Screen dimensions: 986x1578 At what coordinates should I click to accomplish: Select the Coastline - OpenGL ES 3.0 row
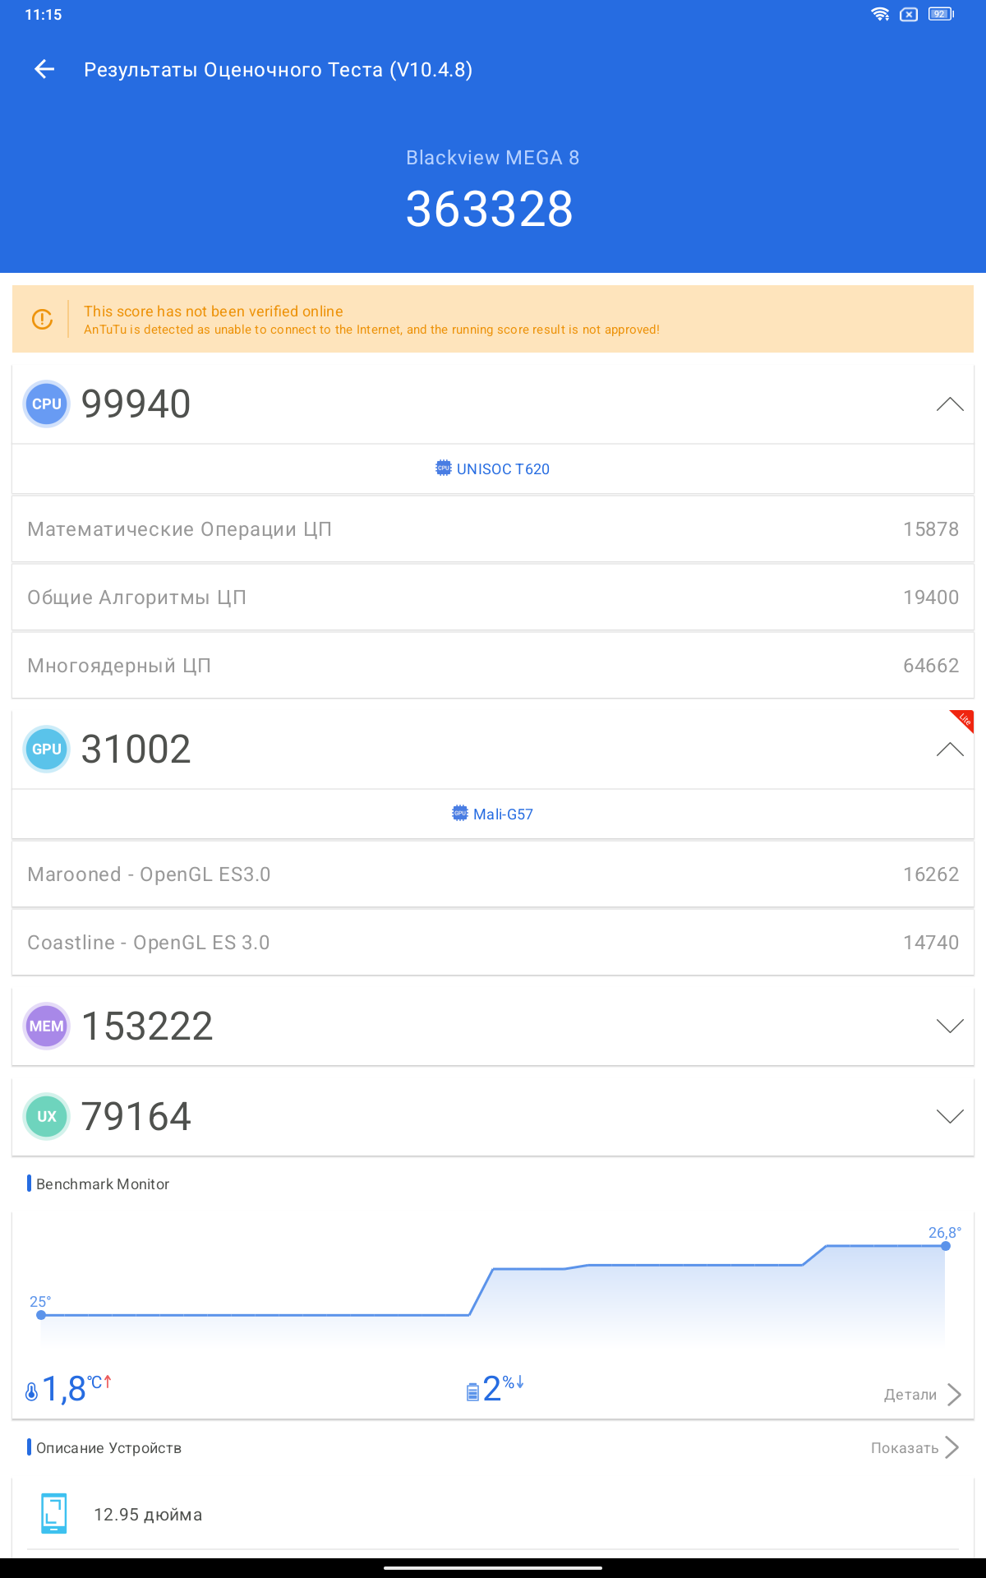pos(493,942)
